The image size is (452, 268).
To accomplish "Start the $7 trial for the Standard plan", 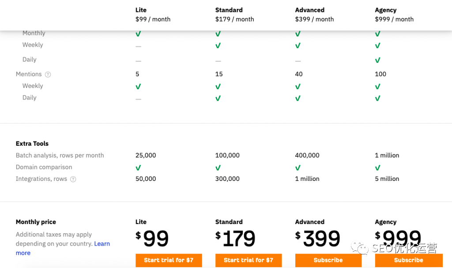I will [x=249, y=260].
